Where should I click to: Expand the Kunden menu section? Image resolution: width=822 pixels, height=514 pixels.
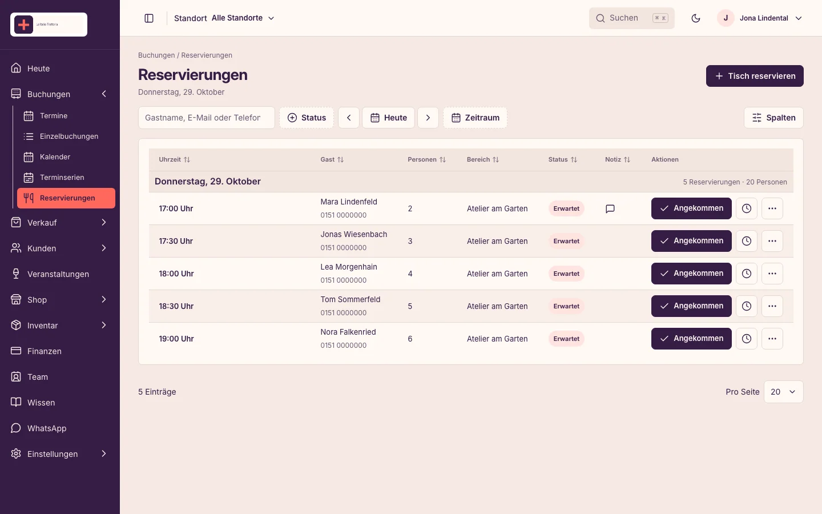tap(60, 248)
